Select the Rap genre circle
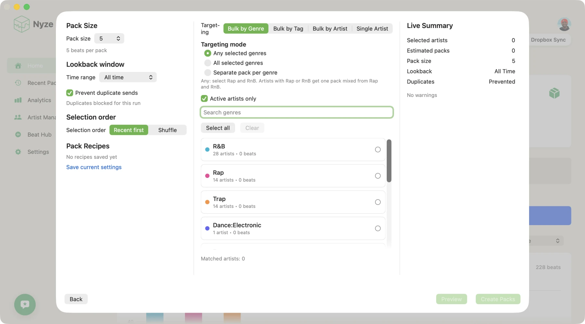The width and height of the screenshot is (585, 324). pos(378,176)
